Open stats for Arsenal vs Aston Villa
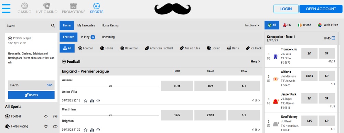344x133 pixels. tap(92, 101)
